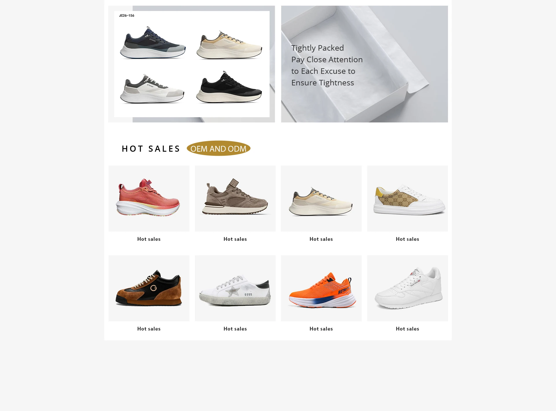Click the OEM AND ODM gold badge
Image resolution: width=556 pixels, height=411 pixels.
pos(218,148)
